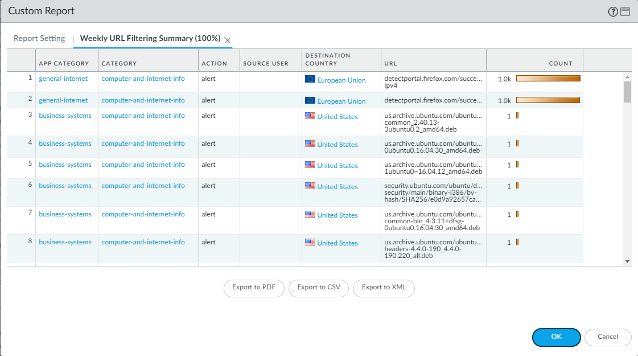This screenshot has width=638, height=356.
Task: Click European Union flag in row 1
Action: (310, 79)
